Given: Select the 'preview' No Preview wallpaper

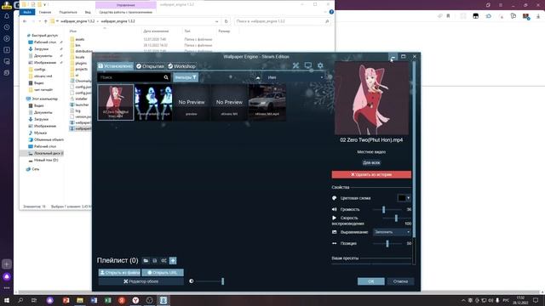Looking at the screenshot, I should 191,102.
